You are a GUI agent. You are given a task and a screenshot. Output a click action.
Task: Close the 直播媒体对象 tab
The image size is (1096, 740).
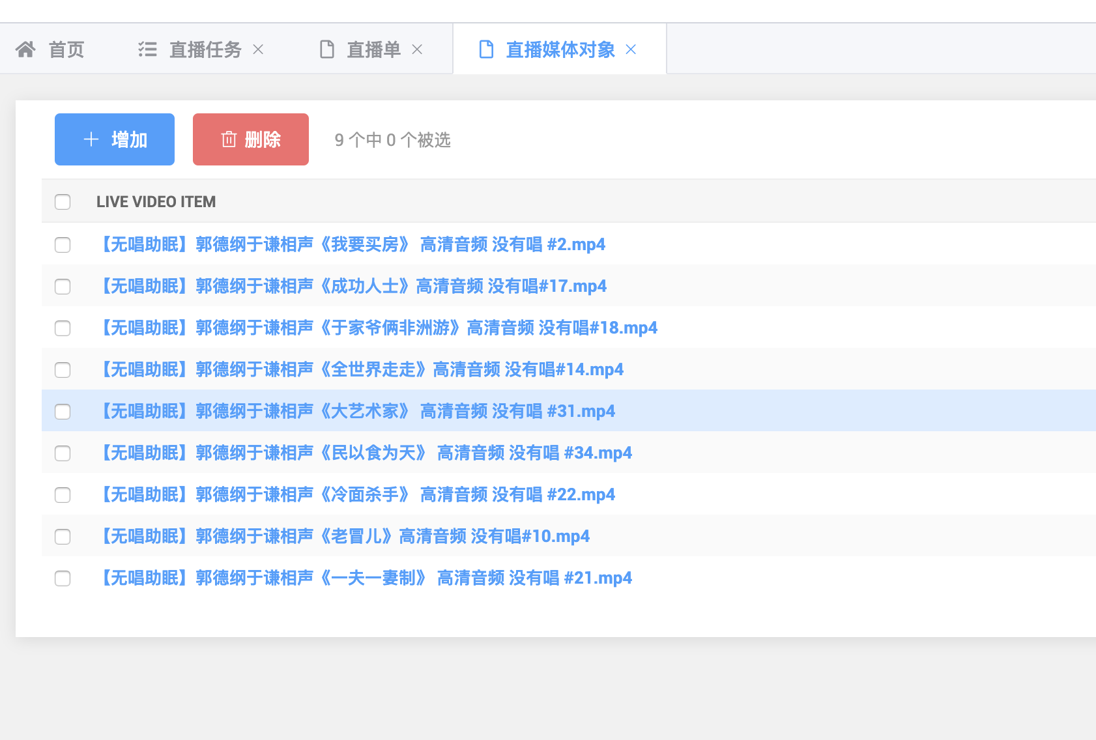(x=631, y=50)
